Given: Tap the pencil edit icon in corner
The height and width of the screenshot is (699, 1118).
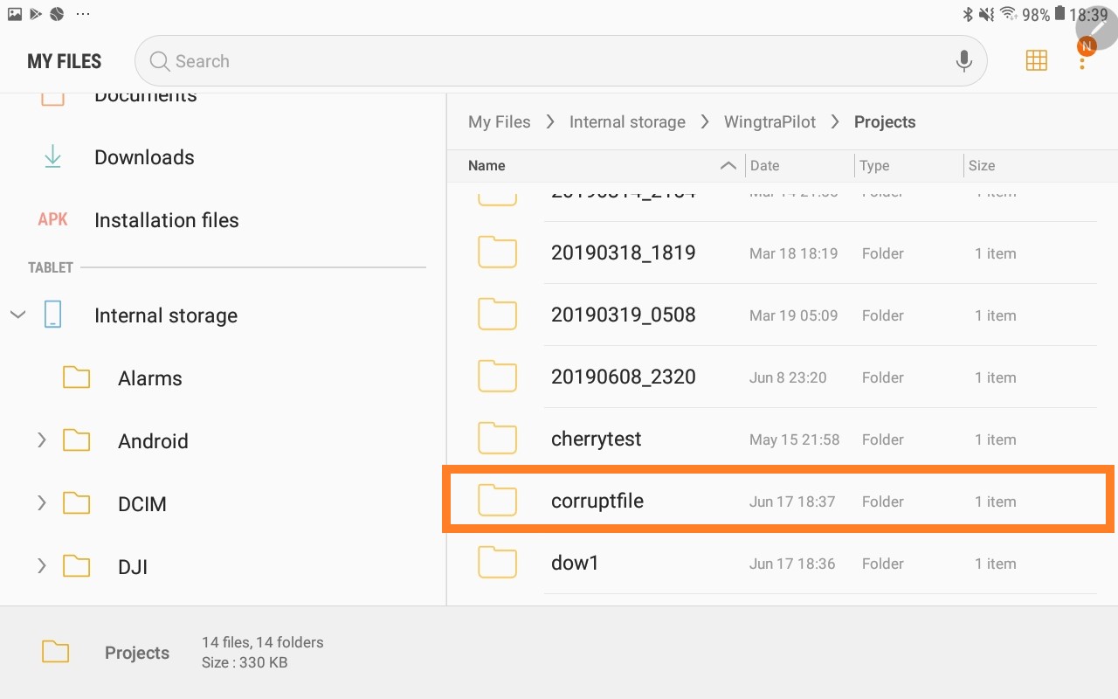Looking at the screenshot, I should click(1096, 26).
